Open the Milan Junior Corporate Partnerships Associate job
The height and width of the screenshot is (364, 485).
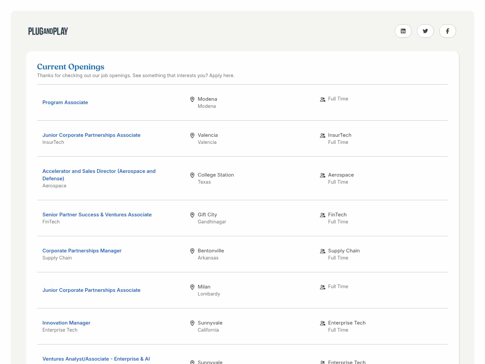tap(91, 290)
